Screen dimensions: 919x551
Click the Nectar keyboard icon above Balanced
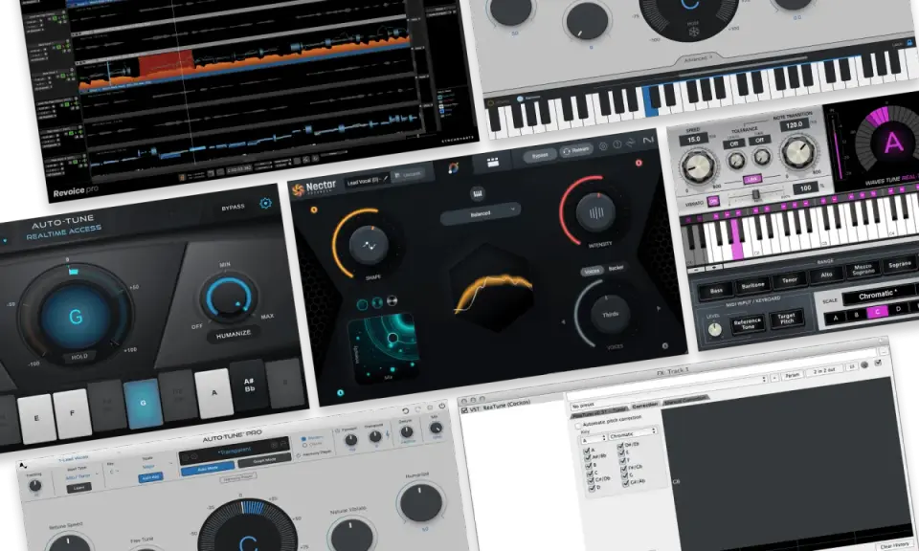point(477,193)
